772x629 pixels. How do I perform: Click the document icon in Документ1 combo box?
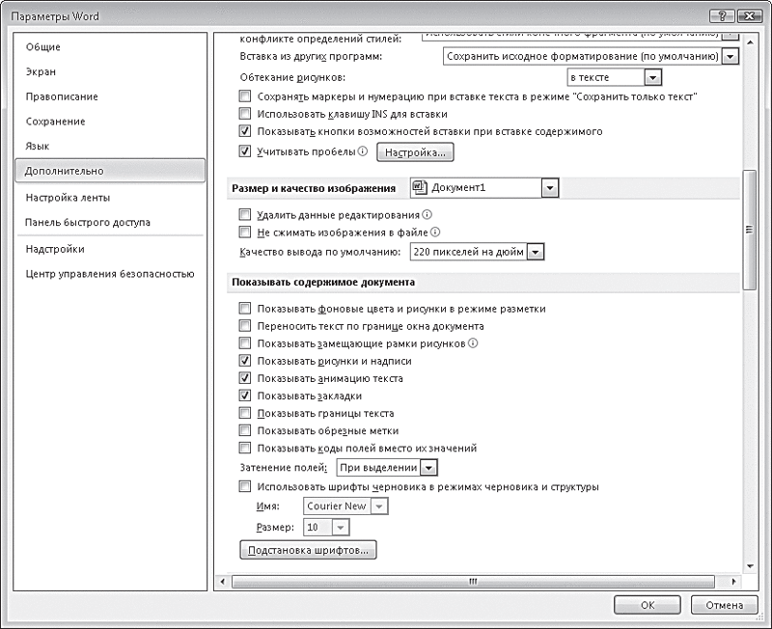tap(420, 187)
